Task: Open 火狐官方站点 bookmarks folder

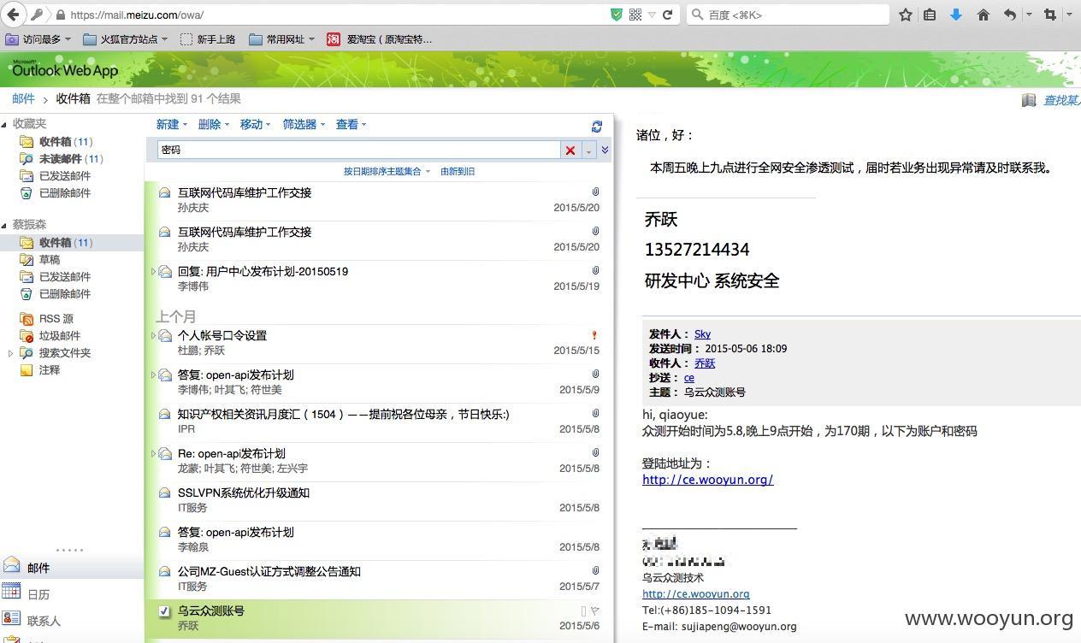Action: click(x=127, y=39)
